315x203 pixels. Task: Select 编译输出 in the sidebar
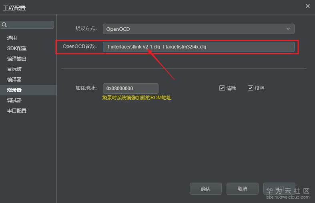[x=17, y=59]
